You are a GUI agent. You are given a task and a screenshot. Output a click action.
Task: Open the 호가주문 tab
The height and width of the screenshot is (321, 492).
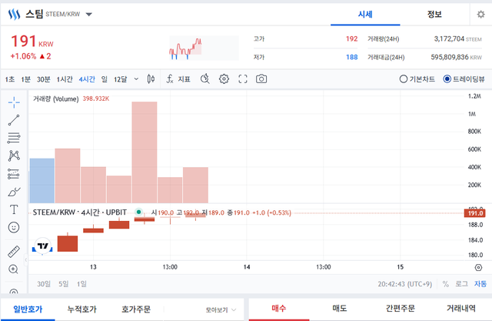(x=136, y=309)
